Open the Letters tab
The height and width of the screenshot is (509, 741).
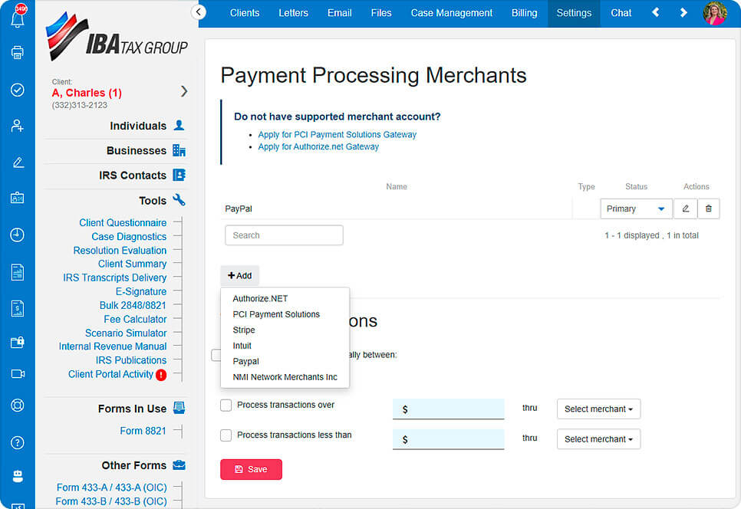293,13
